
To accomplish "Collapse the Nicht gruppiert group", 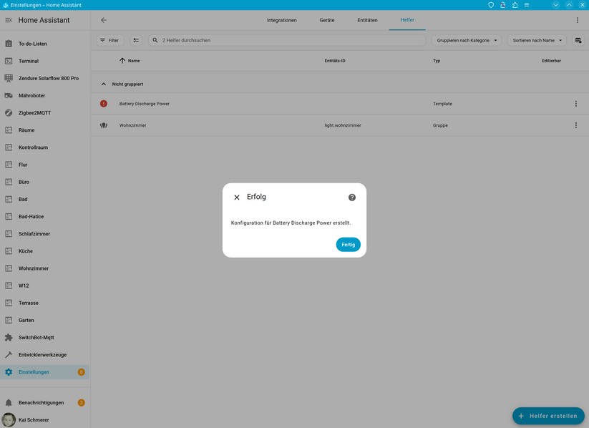I will click(104, 84).
